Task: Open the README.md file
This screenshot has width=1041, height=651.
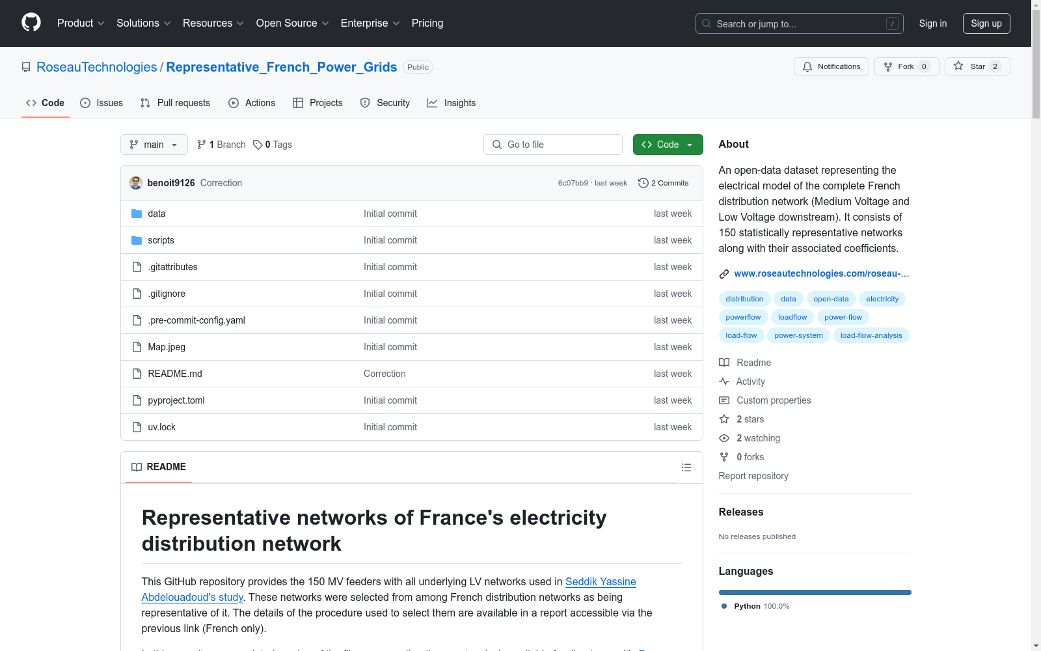Action: click(175, 374)
